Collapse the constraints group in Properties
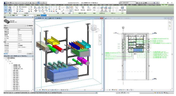 [31, 28]
